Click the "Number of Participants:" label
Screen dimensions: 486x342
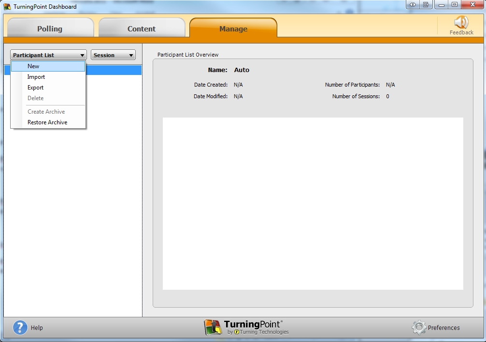click(x=352, y=85)
